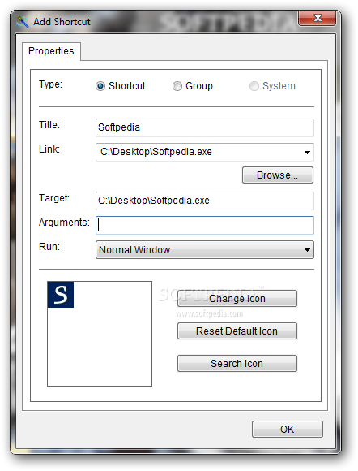Open the Search Icon button
This screenshot has height=471, width=358.
coord(237,364)
